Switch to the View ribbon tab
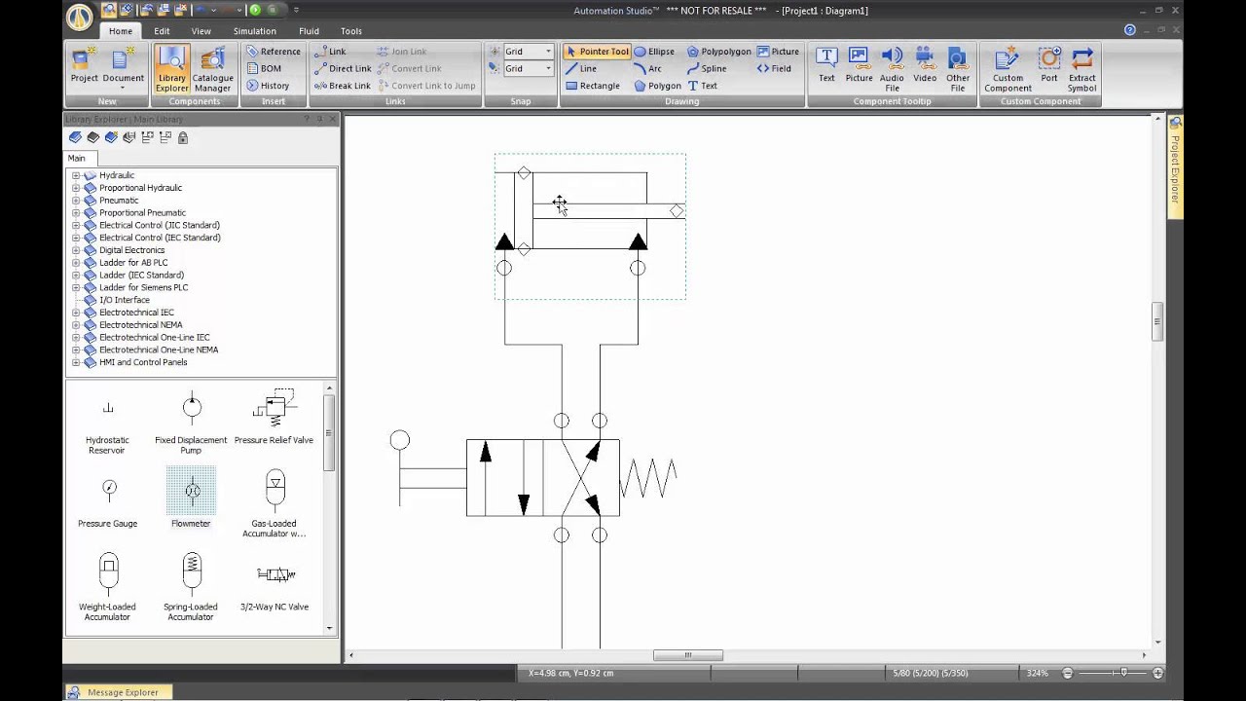The height and width of the screenshot is (701, 1246). pyautogui.click(x=201, y=31)
